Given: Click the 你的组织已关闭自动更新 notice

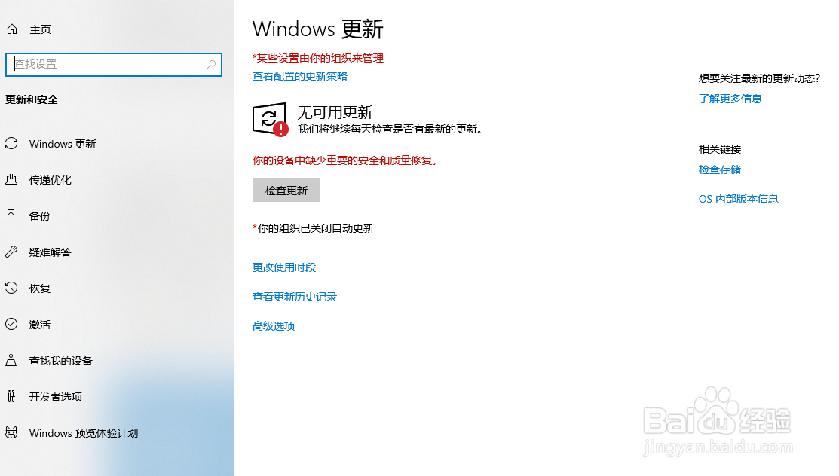Looking at the screenshot, I should point(313,228).
